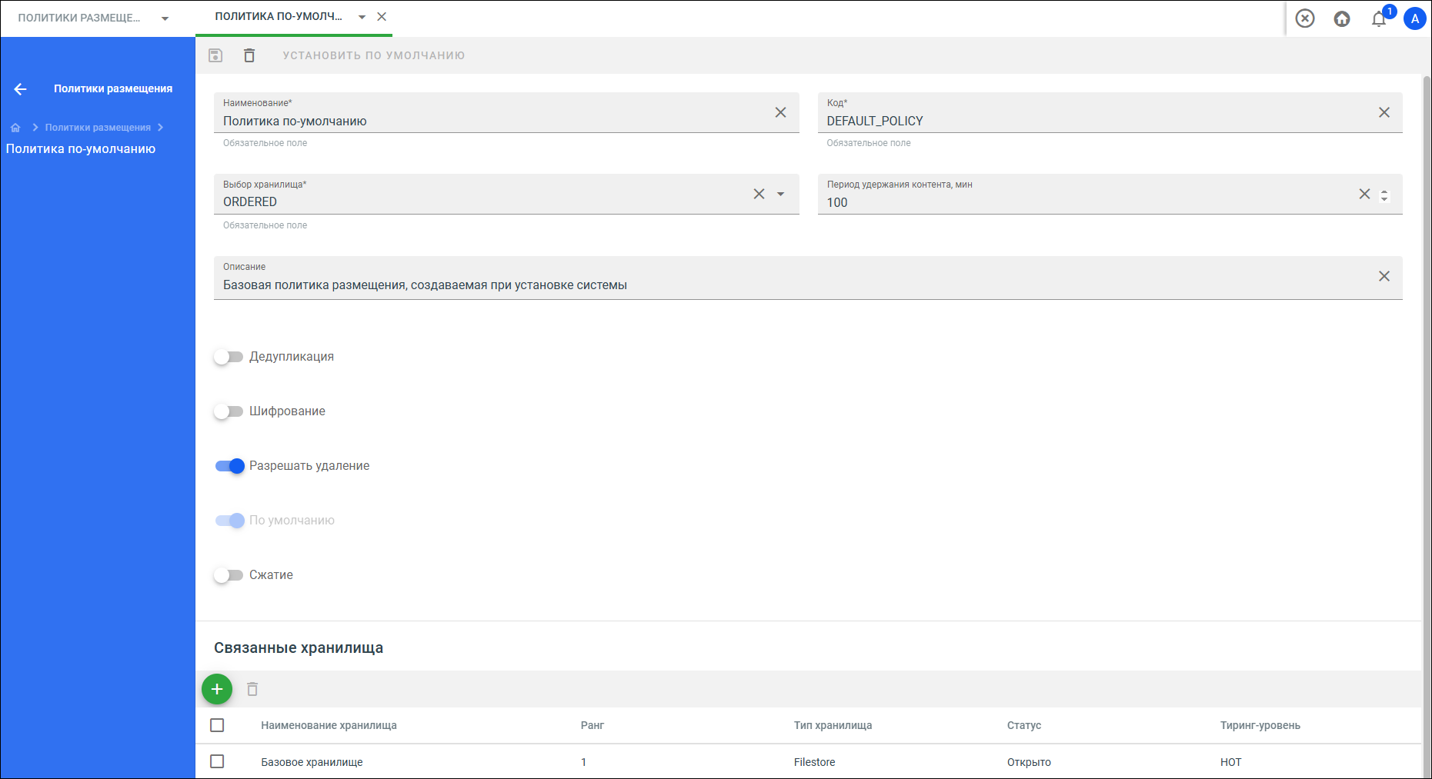1432x779 pixels.
Task: Toggle the Шифрование switch
Action: pyautogui.click(x=229, y=411)
